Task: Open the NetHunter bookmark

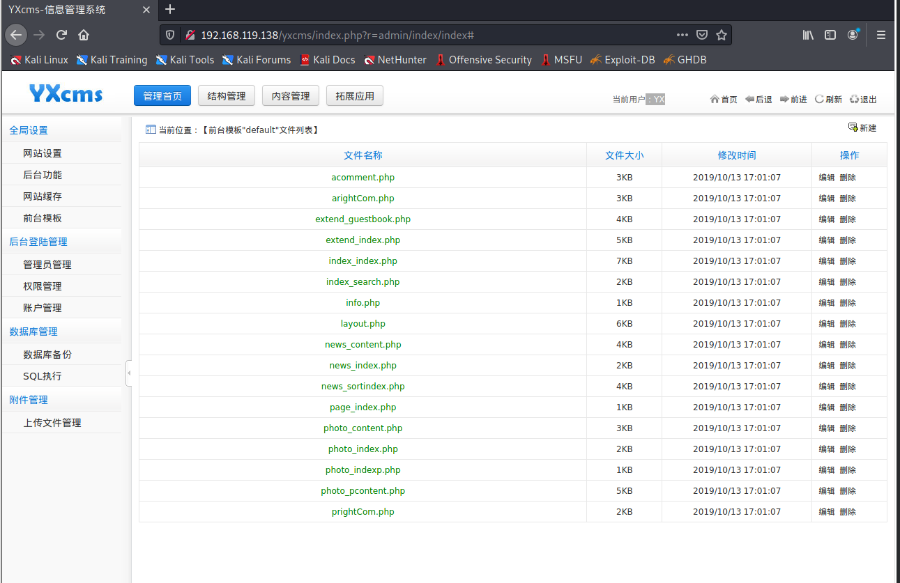Action: [395, 60]
